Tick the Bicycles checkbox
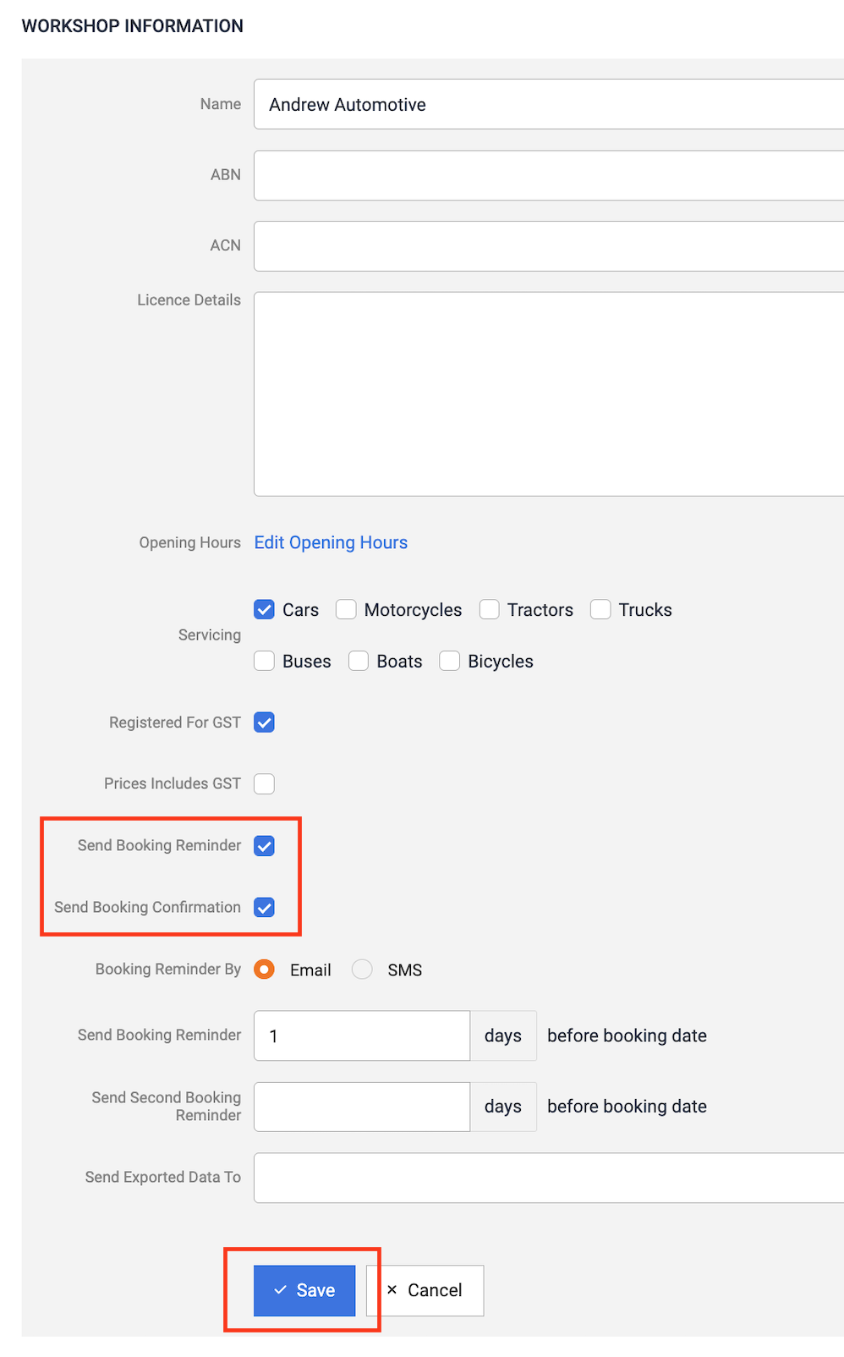Viewport: 844px width, 1357px height. [x=450, y=661]
